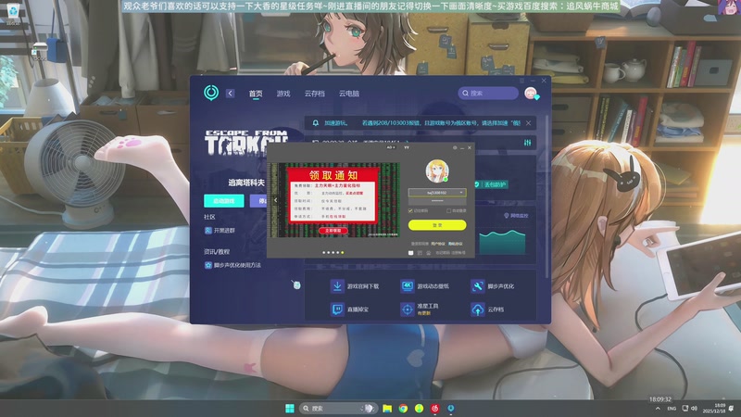Click the yellow 登录 button
Image resolution: width=741 pixels, height=417 pixels.
click(437, 225)
